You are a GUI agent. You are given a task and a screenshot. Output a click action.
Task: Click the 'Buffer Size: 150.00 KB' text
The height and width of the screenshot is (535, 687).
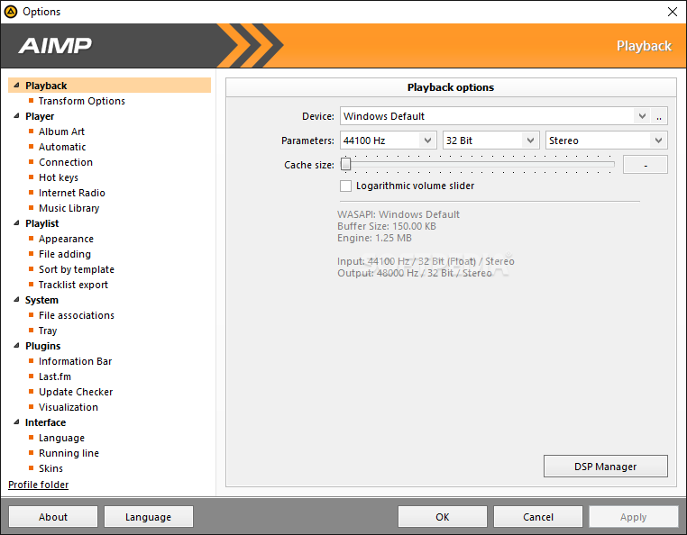click(x=387, y=226)
